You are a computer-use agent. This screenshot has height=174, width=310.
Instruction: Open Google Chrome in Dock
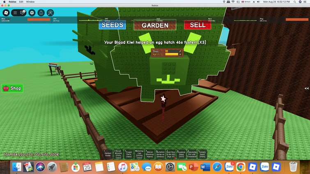click(x=241, y=167)
